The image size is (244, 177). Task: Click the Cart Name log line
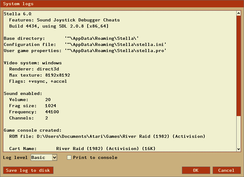[x=82, y=149]
